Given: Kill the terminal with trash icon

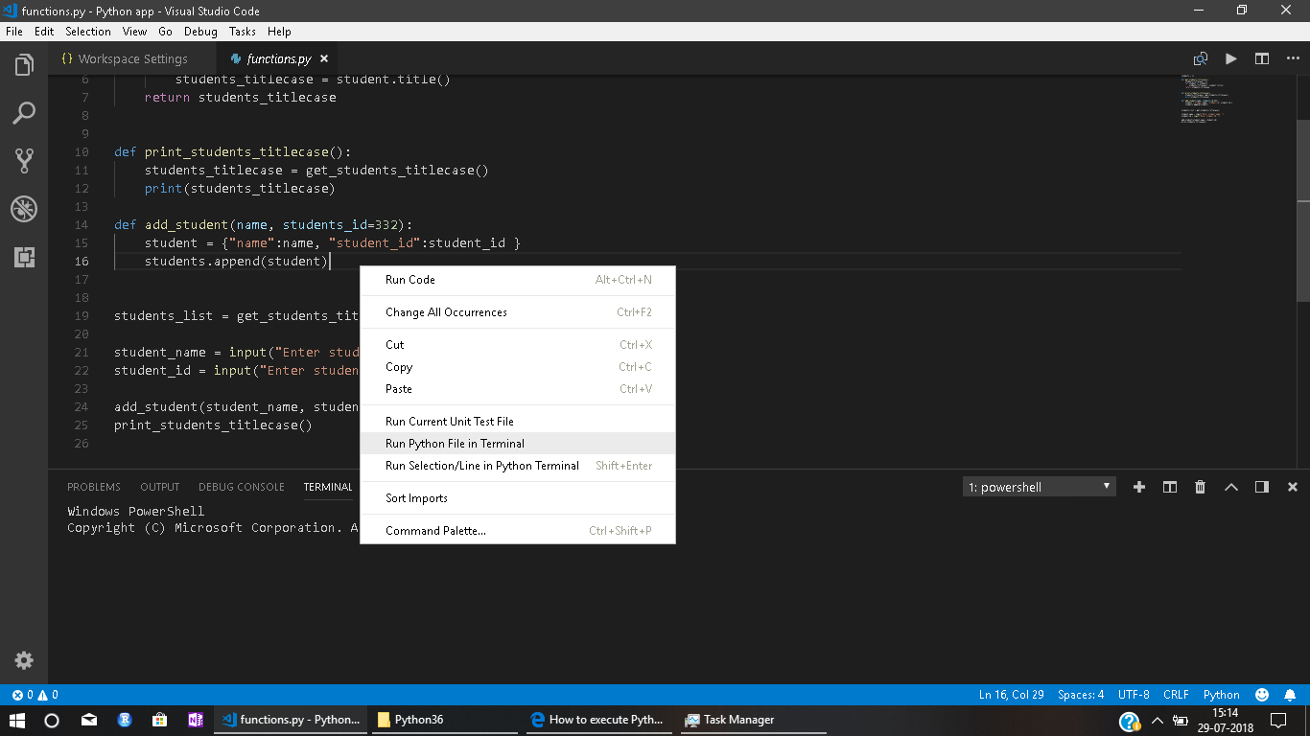Looking at the screenshot, I should 1201,487.
